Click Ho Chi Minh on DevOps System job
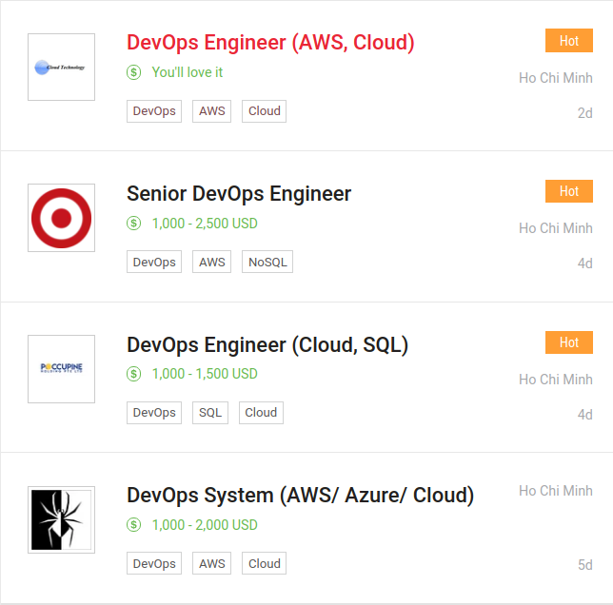 point(556,491)
